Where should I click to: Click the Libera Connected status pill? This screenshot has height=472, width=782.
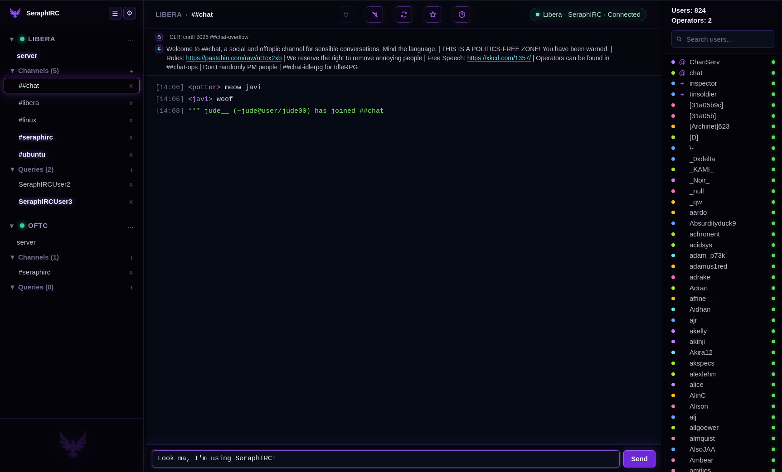588,14
